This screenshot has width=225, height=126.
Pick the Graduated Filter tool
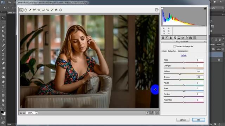[56, 10]
